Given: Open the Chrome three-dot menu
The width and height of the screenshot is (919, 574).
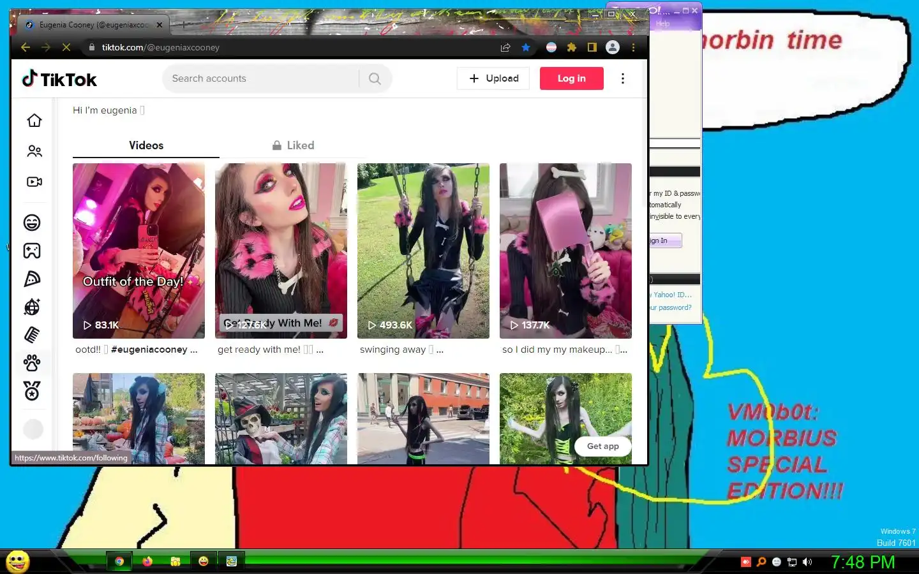Looking at the screenshot, I should 633,47.
